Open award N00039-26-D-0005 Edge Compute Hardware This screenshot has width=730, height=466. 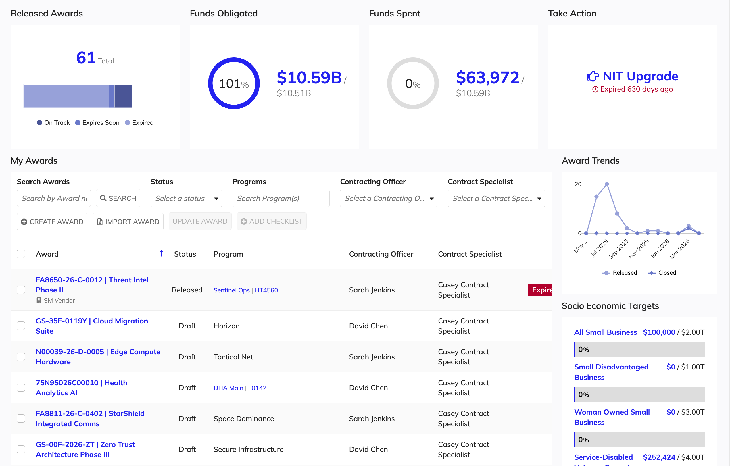pos(98,357)
